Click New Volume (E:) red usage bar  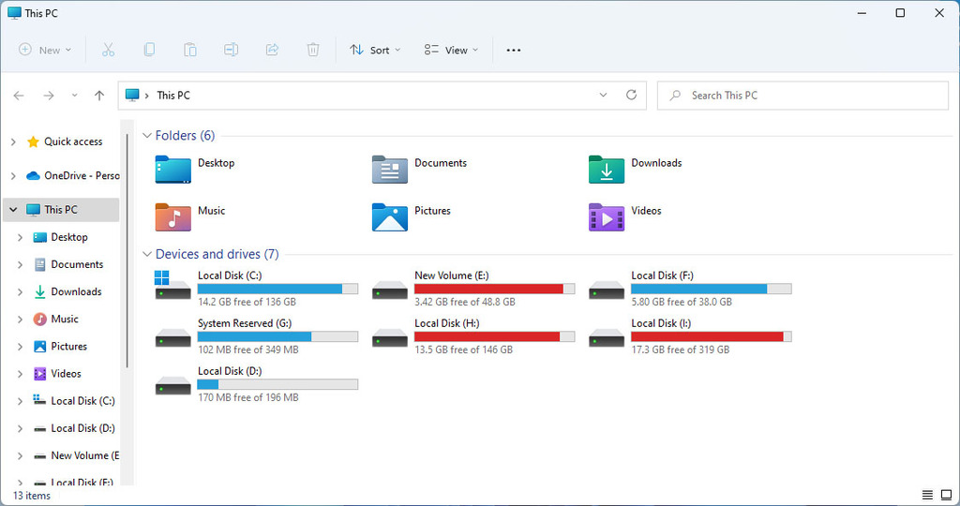(494, 289)
